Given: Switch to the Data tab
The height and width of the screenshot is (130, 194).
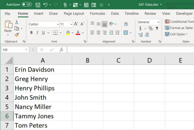Looking at the screenshot, I should [115, 13].
